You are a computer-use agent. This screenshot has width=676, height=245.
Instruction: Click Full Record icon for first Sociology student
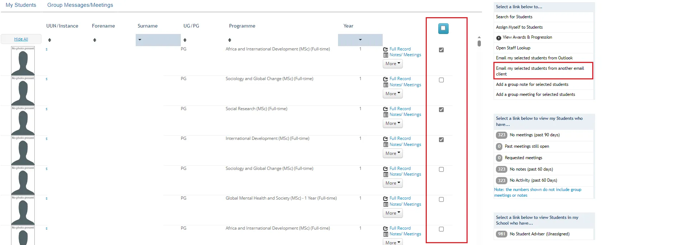pyautogui.click(x=386, y=79)
